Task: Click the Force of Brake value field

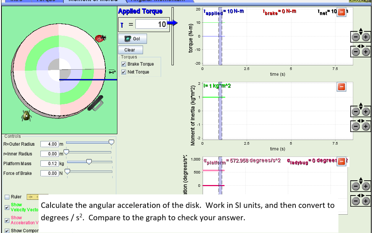Action: click(49, 173)
